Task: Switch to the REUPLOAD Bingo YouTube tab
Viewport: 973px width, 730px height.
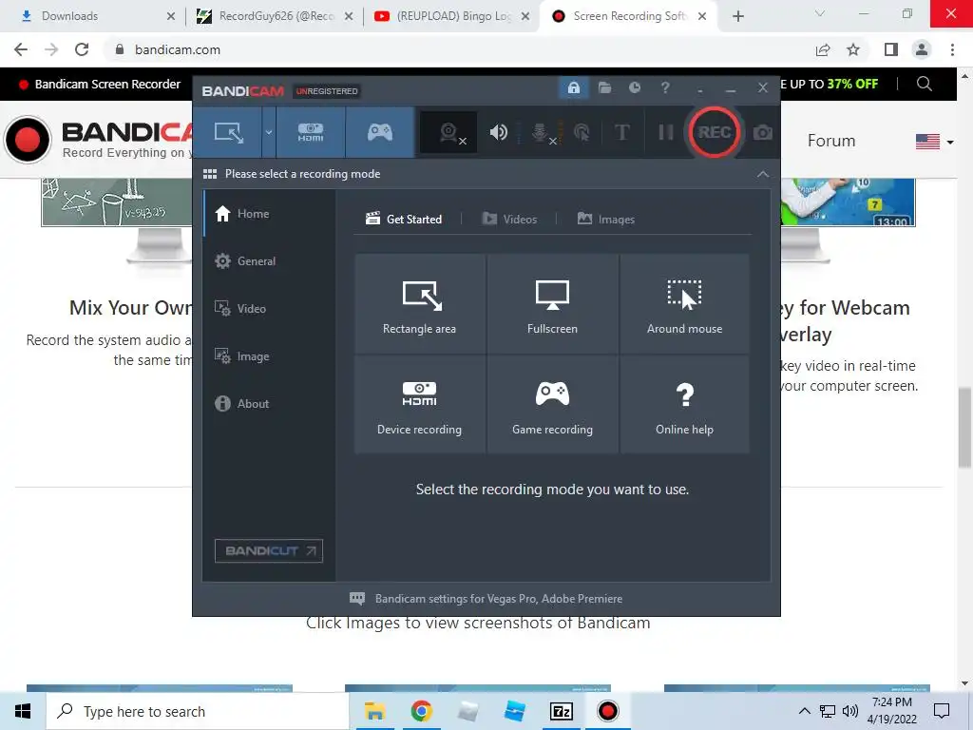Action: (x=453, y=16)
